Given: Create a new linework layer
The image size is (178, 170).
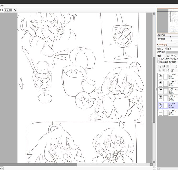Looking at the screenshot, I should click(x=164, y=67).
